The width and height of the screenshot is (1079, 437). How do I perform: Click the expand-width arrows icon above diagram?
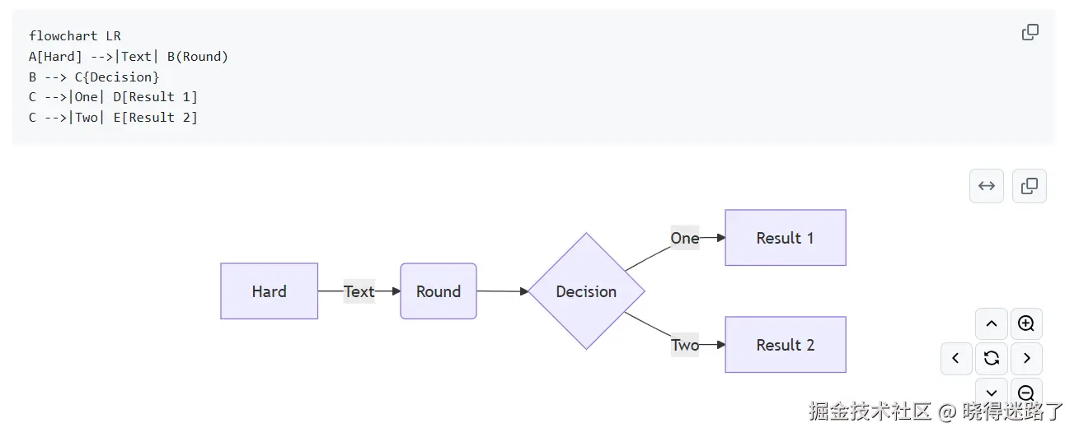(x=987, y=186)
